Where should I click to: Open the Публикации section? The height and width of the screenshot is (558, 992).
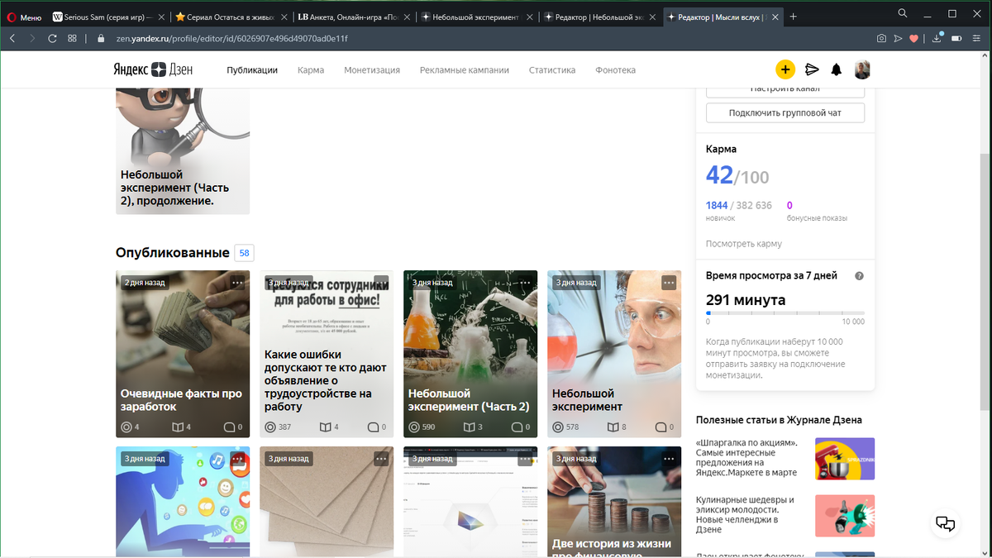pos(252,70)
